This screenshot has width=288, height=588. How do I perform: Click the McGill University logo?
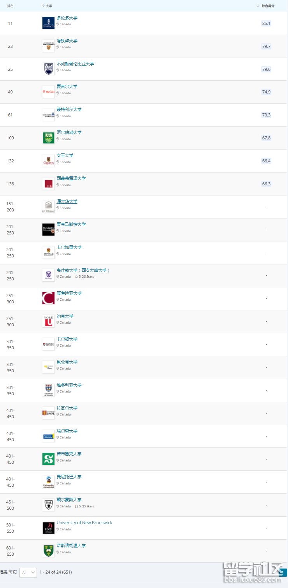[x=48, y=92]
